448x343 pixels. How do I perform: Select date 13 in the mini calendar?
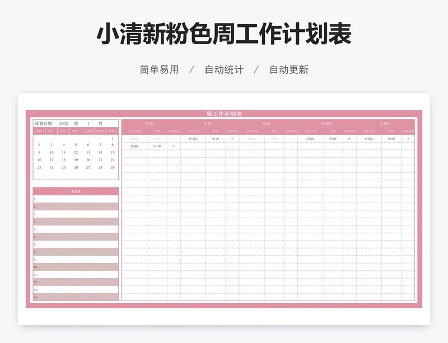click(88, 153)
